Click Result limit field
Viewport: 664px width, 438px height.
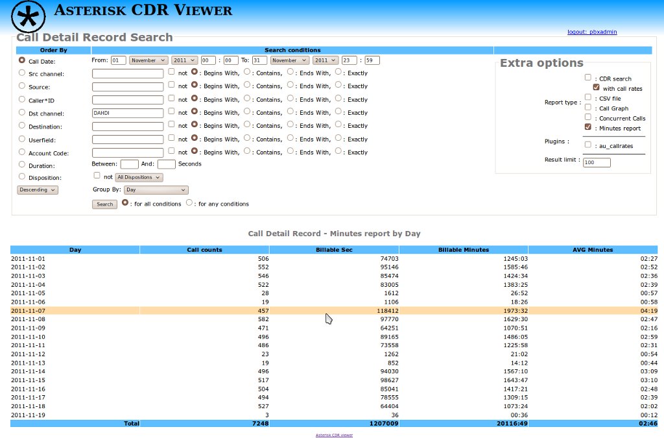click(x=597, y=162)
